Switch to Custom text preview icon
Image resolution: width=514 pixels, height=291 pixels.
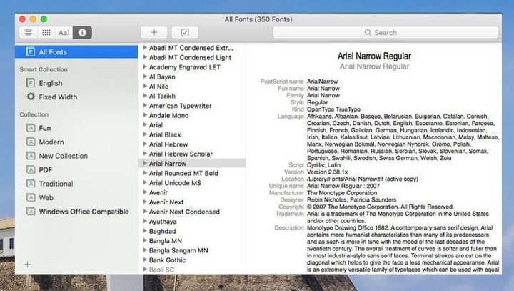tap(64, 32)
